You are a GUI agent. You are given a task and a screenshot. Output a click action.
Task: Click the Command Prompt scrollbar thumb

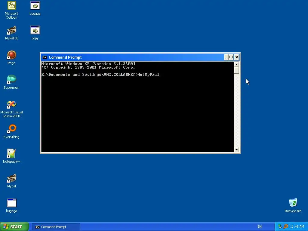(236, 70)
